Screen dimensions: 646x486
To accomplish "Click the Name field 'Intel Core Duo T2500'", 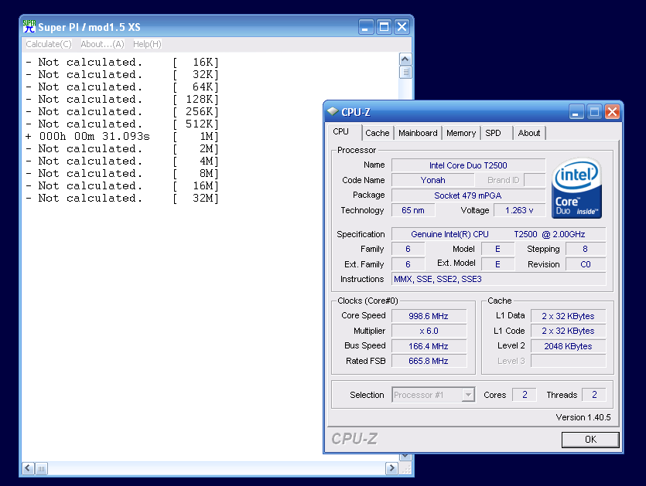I will point(468,165).
